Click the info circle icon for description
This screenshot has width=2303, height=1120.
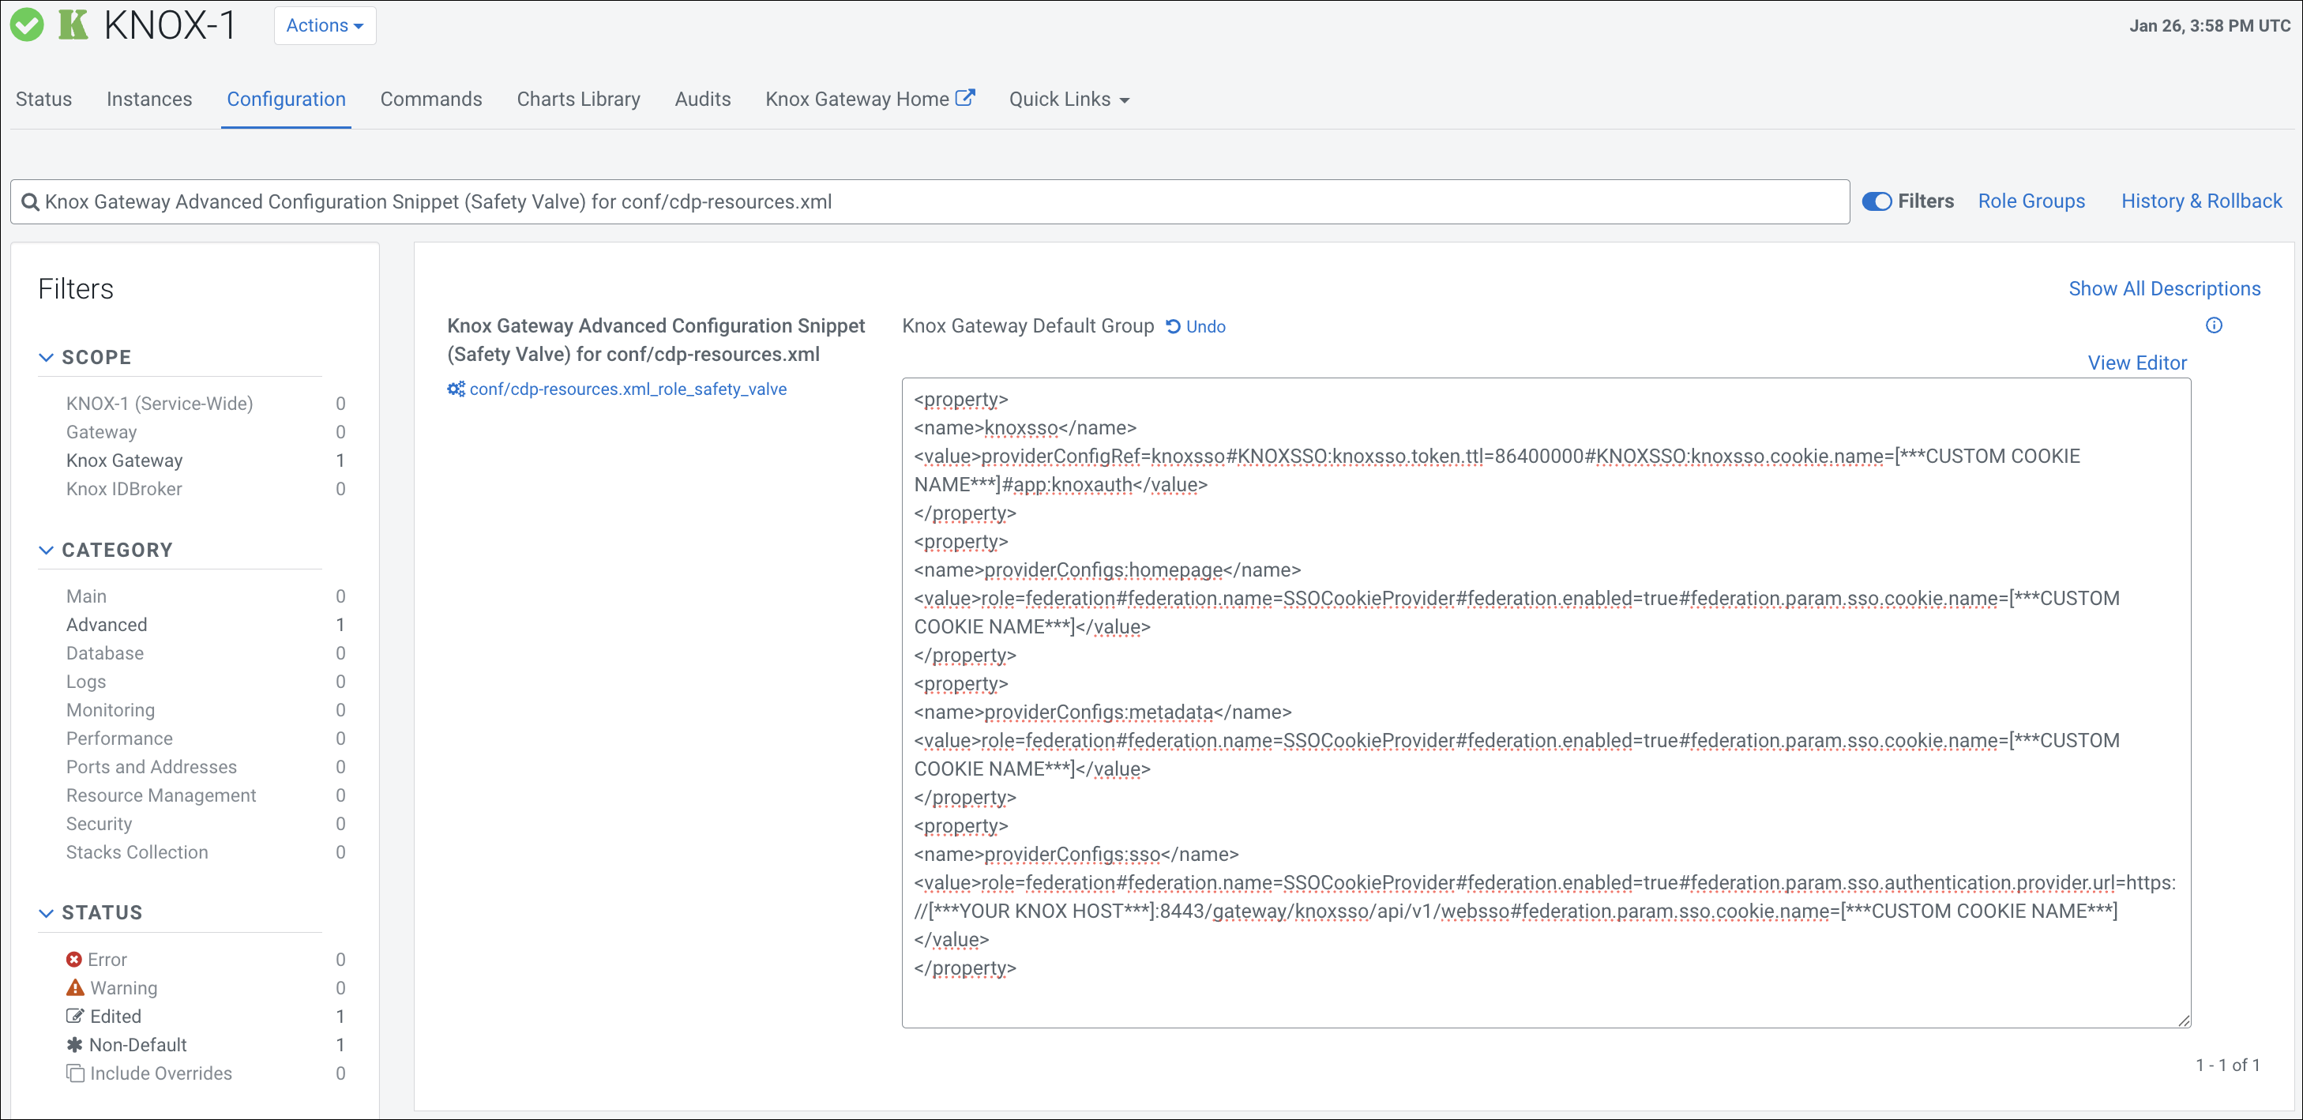[x=2213, y=325]
